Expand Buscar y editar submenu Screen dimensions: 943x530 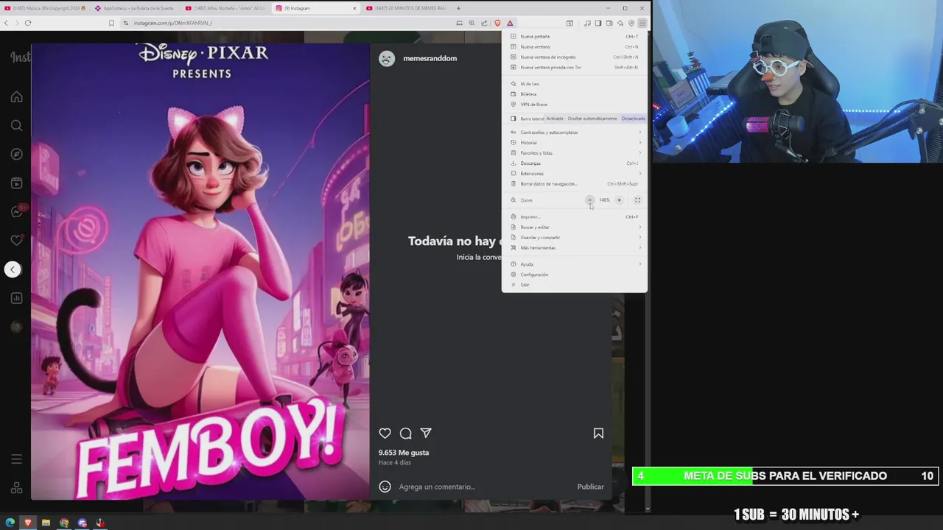coord(575,227)
